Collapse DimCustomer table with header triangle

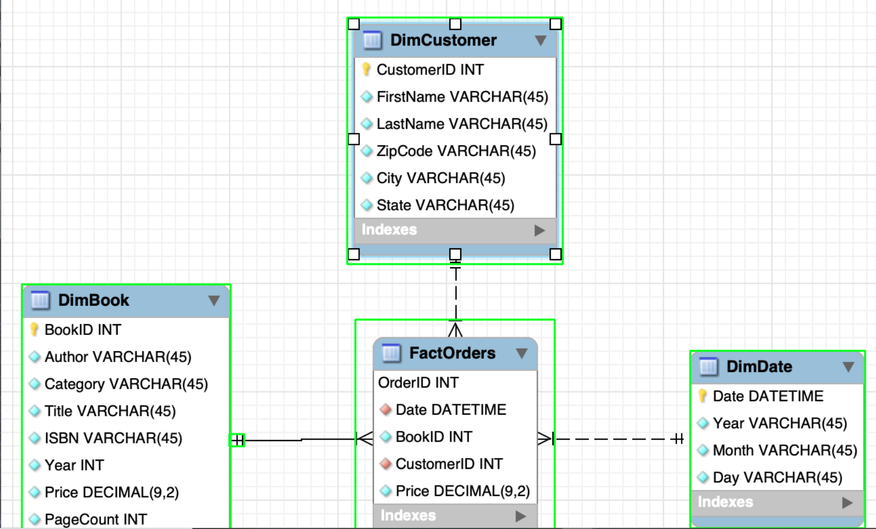(x=540, y=41)
